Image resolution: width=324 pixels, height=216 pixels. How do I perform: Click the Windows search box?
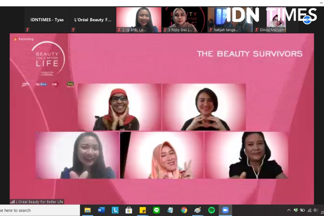pos(39,210)
